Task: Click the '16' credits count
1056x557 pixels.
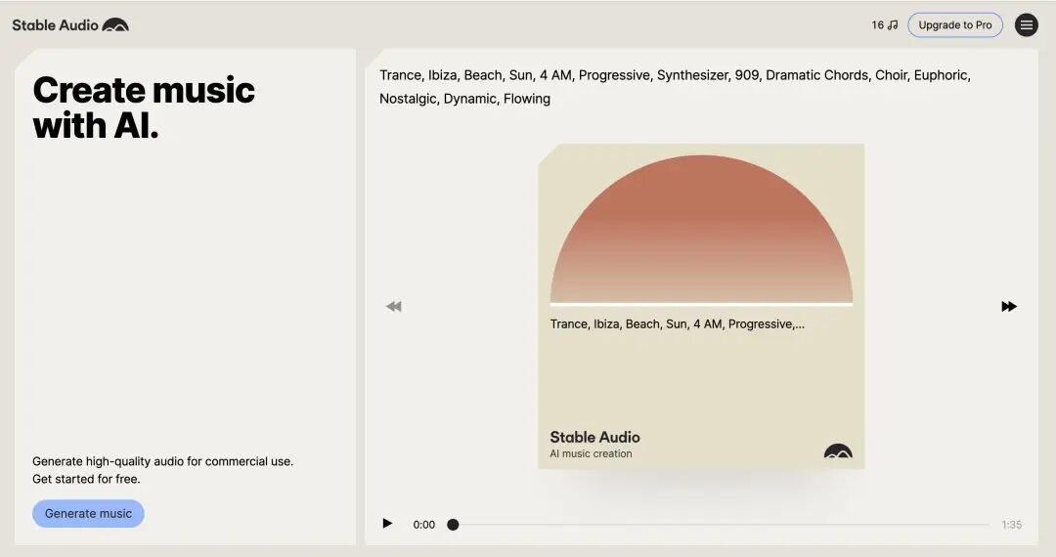Action: (x=877, y=24)
